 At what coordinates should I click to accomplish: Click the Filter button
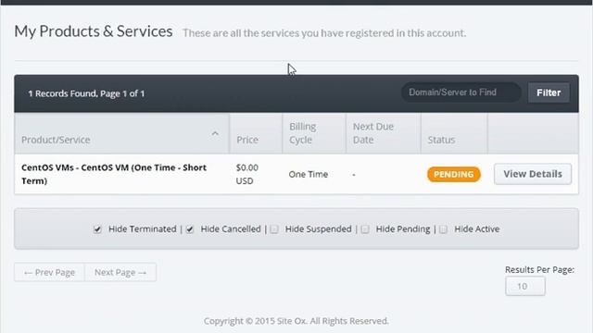point(549,92)
